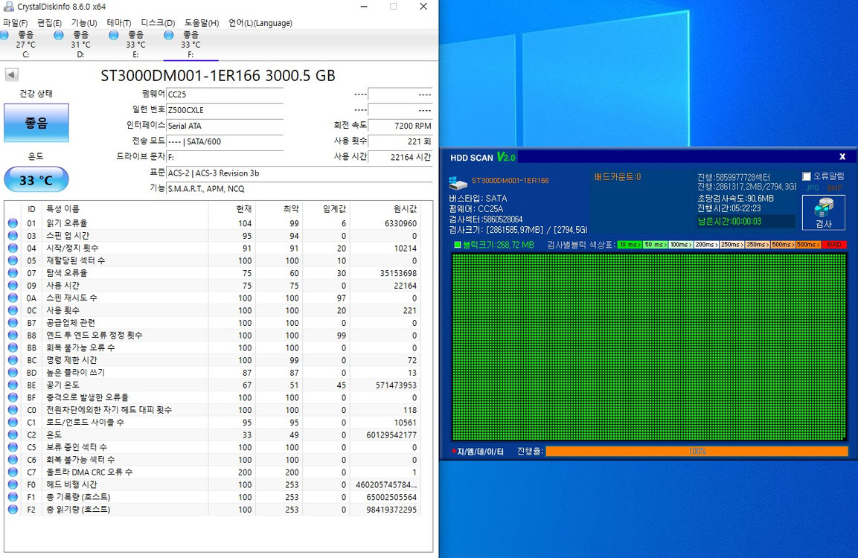The height and width of the screenshot is (558, 858).
Task: Open the 기능(U) menu
Action: [x=84, y=23]
